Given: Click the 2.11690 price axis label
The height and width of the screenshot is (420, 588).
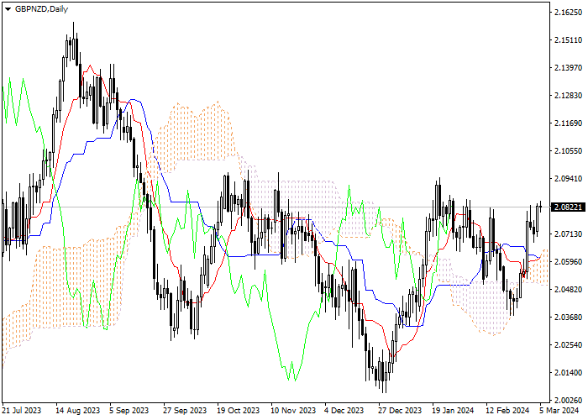Looking at the screenshot, I should click(x=568, y=123).
